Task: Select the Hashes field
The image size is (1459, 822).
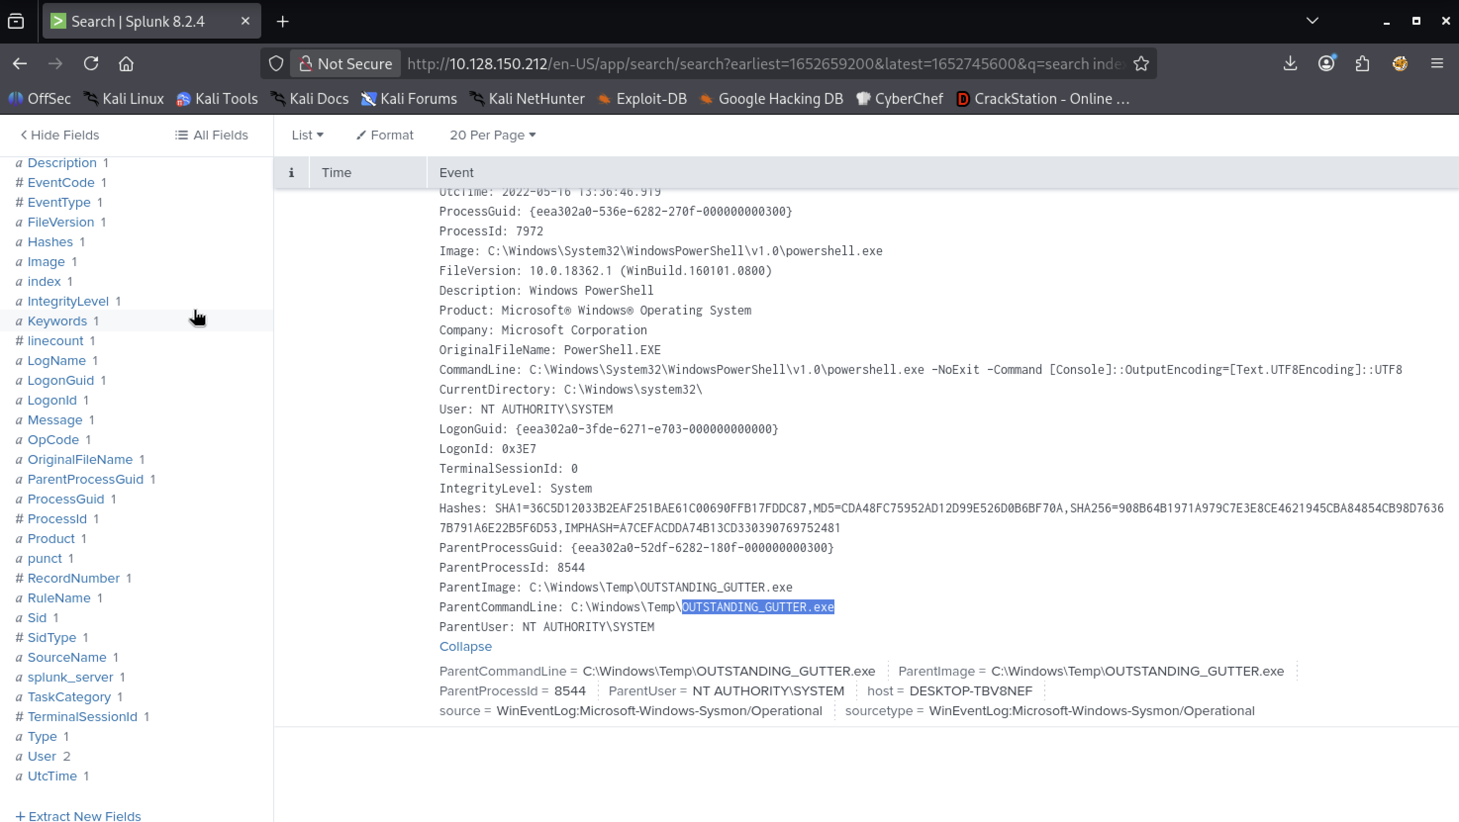Action: [50, 242]
